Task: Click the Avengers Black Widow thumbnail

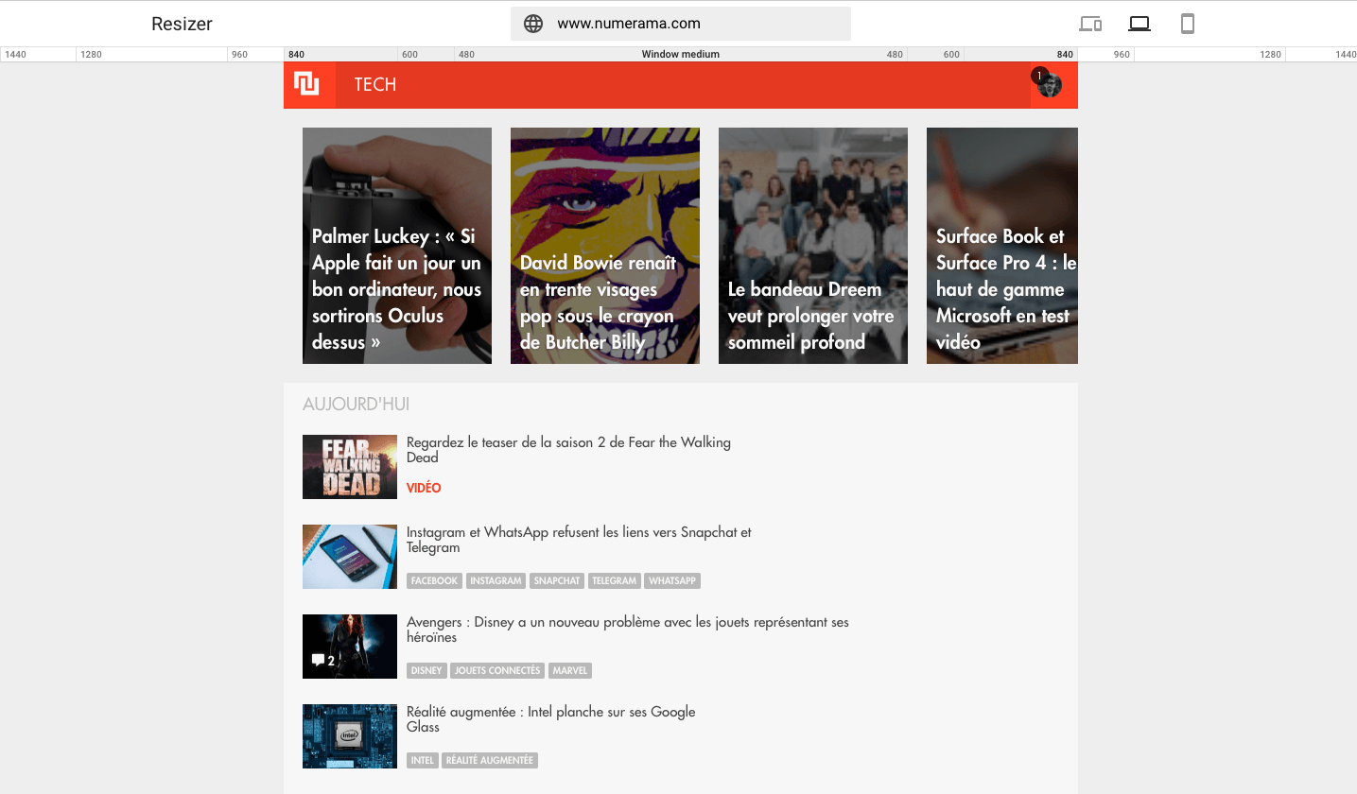Action: tap(350, 647)
